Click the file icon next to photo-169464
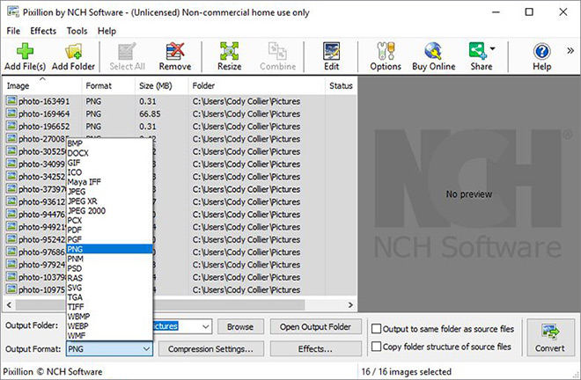 11,113
